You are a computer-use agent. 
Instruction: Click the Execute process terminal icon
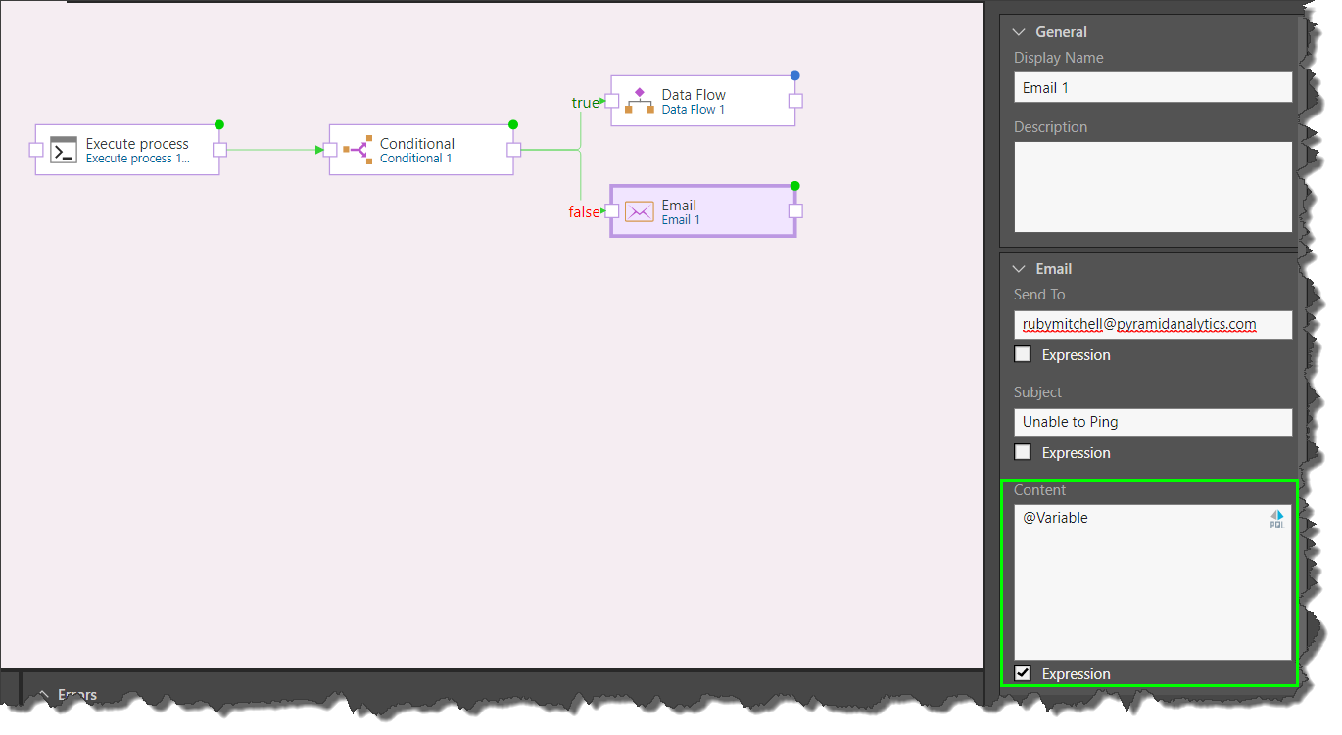pos(64,151)
